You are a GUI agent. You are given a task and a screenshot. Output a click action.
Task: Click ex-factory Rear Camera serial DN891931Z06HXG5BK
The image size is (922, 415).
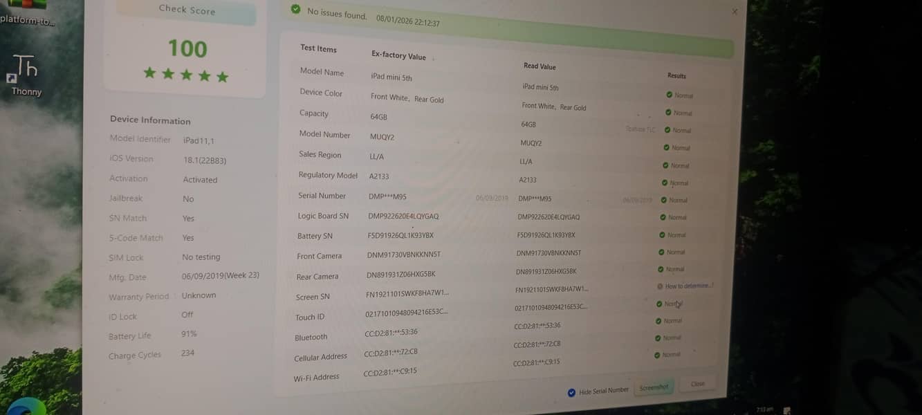pyautogui.click(x=400, y=275)
